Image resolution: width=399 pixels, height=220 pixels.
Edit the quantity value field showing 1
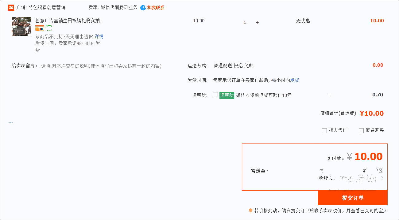[x=245, y=22]
